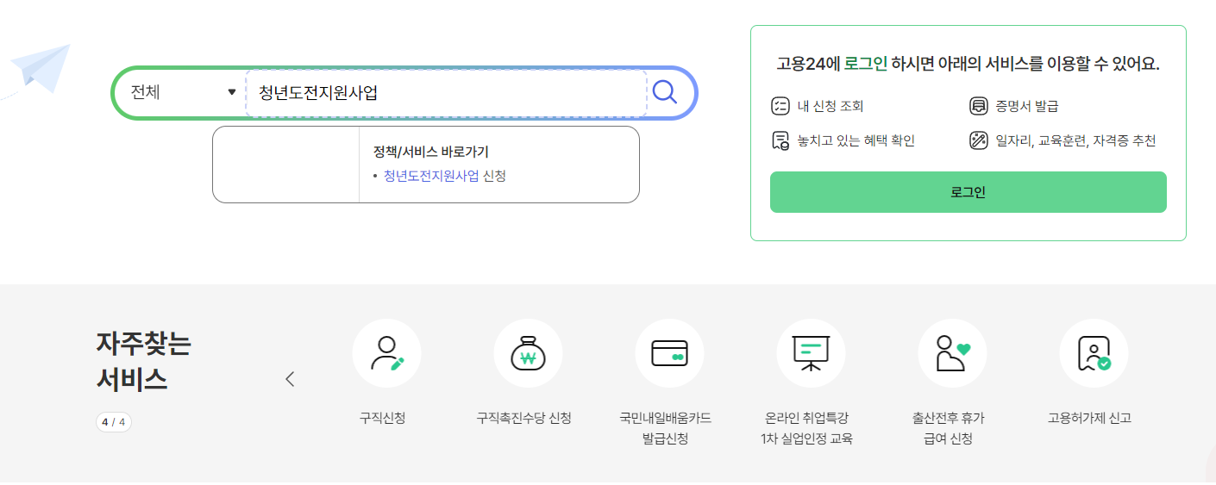Click the 국민내일배움카드 발급신청 label
1216x485 pixels.
[665, 429]
